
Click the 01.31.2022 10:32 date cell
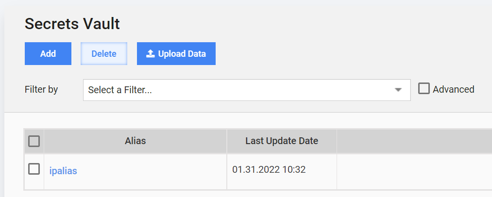[269, 170]
